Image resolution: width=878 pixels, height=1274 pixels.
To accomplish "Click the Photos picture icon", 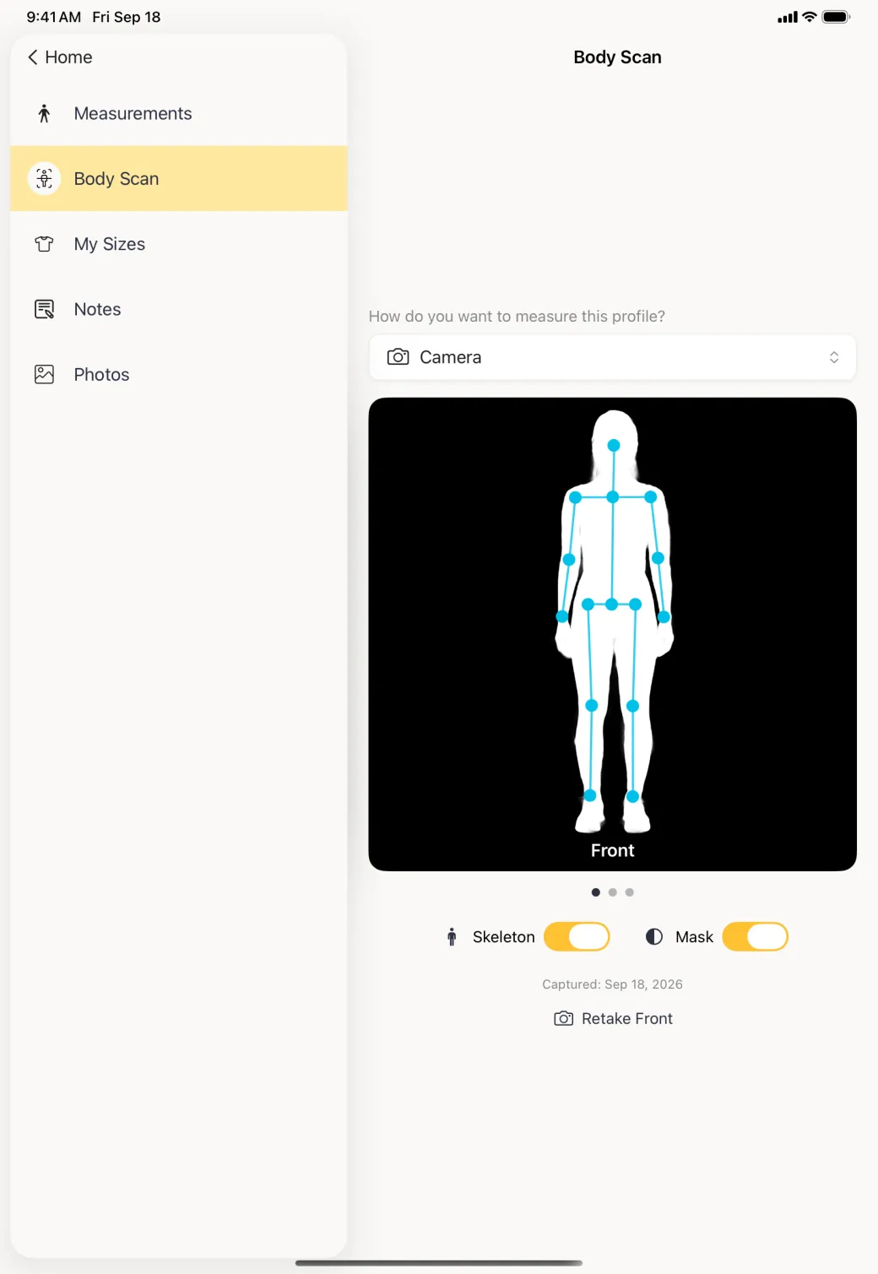I will click(x=45, y=374).
